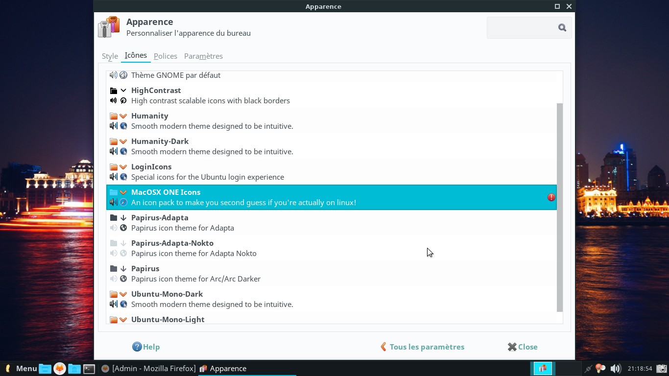Click the notification balloon icon in the tray
669x376 pixels.
[600, 369]
